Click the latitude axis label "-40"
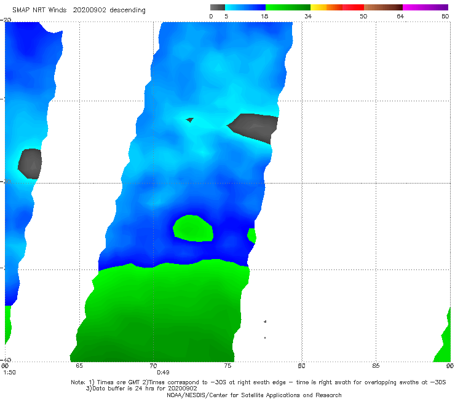The image size is (455, 399). coord(6,360)
